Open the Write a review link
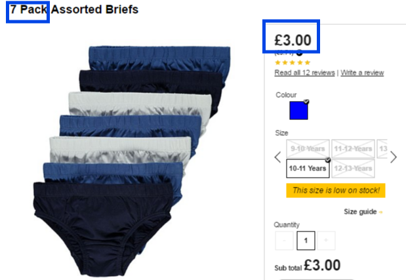406x280 pixels. click(362, 73)
